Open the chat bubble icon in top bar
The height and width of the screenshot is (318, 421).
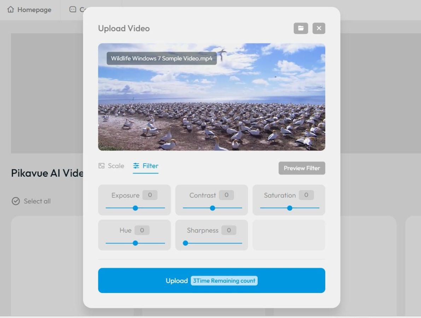point(72,10)
